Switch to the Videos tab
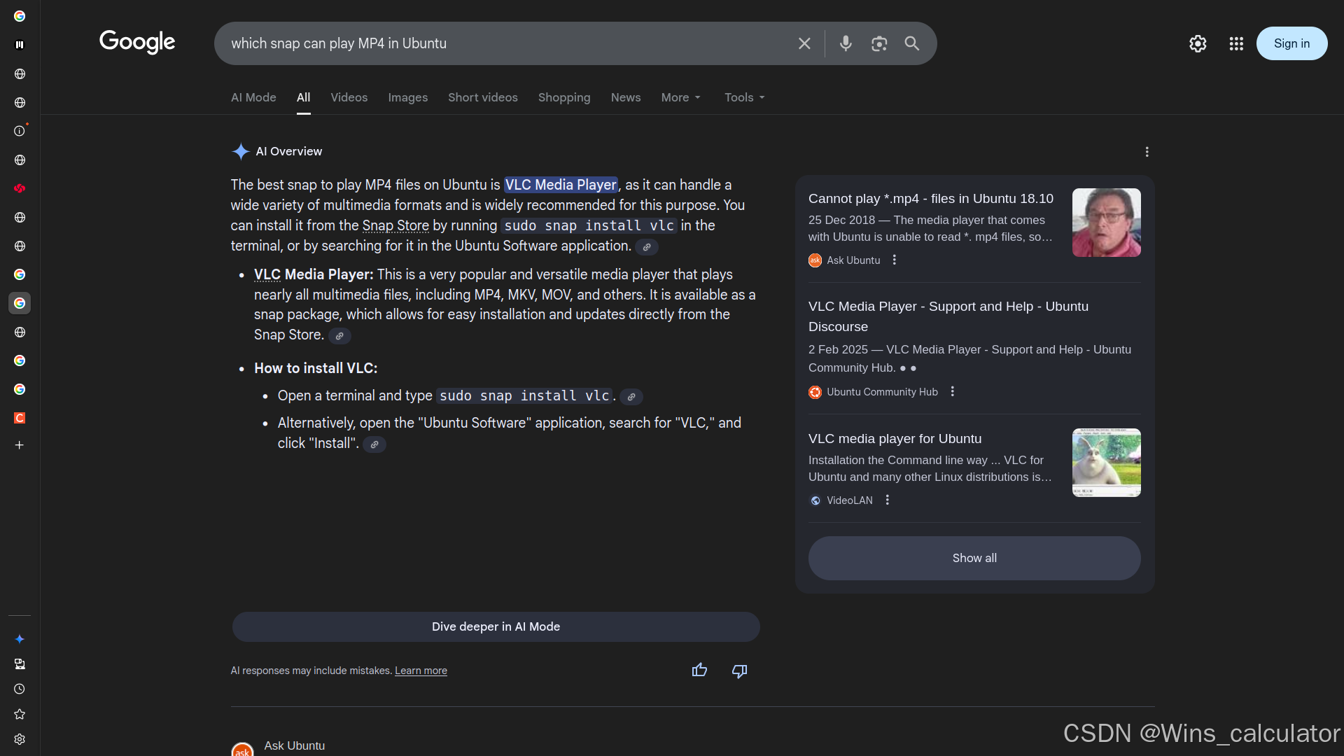The height and width of the screenshot is (756, 1344). tap(349, 97)
